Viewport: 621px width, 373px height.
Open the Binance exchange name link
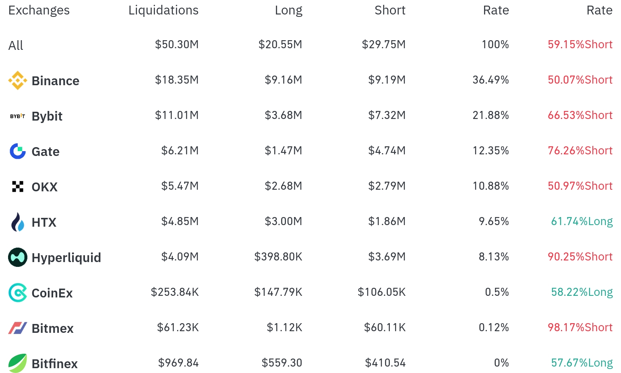click(x=55, y=81)
